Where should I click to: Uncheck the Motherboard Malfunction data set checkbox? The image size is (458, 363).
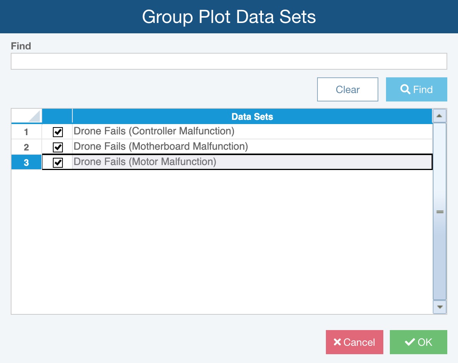click(58, 147)
